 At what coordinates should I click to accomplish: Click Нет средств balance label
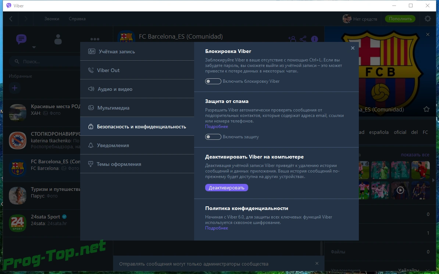pos(365,19)
